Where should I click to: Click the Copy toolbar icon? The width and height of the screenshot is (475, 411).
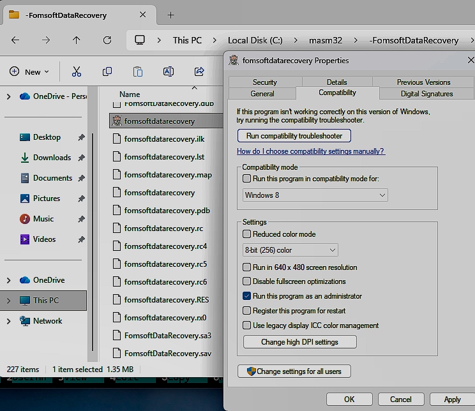pyautogui.click(x=107, y=71)
